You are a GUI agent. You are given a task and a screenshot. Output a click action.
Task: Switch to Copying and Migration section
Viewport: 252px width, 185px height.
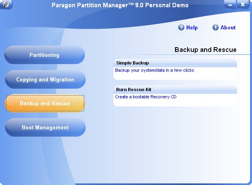coord(45,79)
